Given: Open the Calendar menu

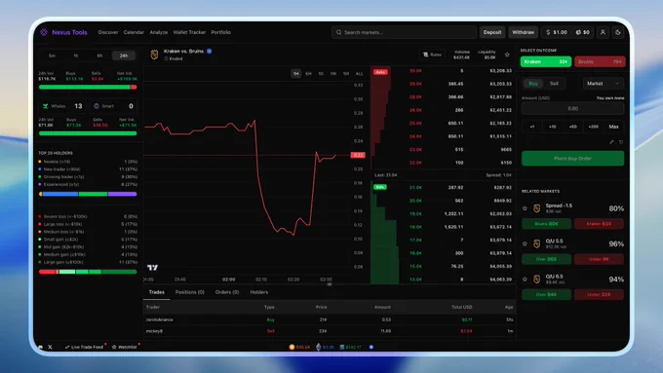Looking at the screenshot, I should (134, 32).
